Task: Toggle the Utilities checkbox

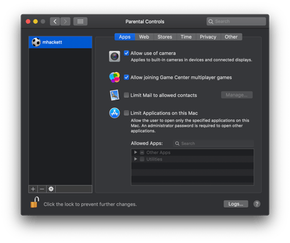Action: [x=142, y=159]
